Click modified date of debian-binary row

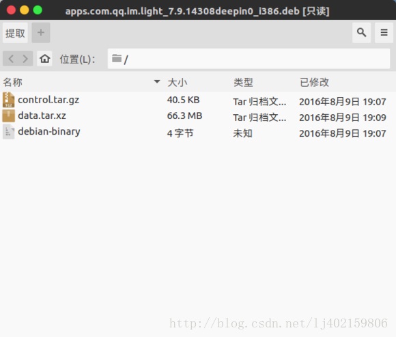coord(343,133)
